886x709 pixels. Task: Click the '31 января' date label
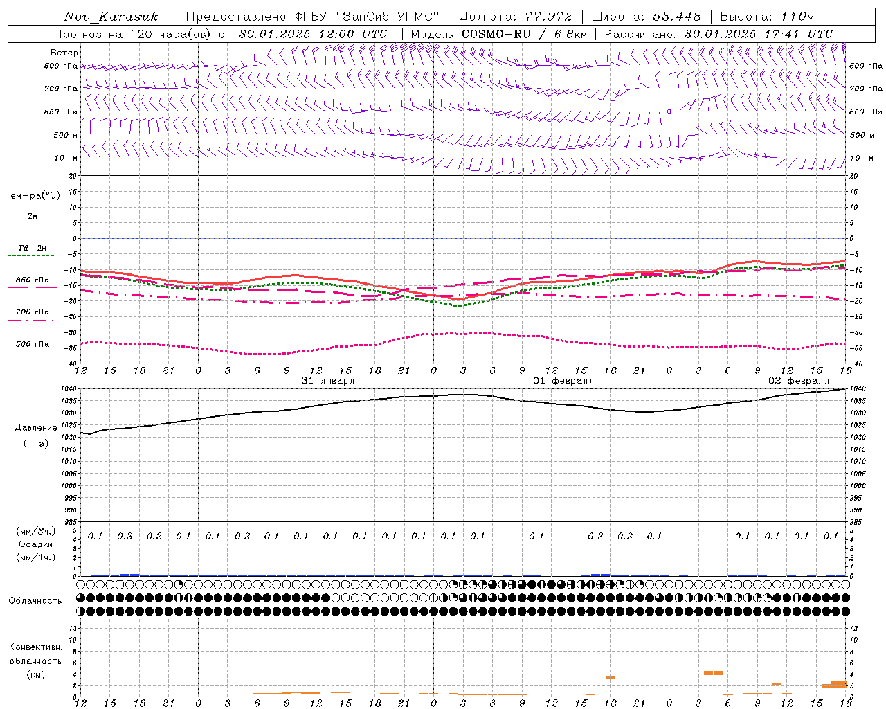pyautogui.click(x=328, y=381)
